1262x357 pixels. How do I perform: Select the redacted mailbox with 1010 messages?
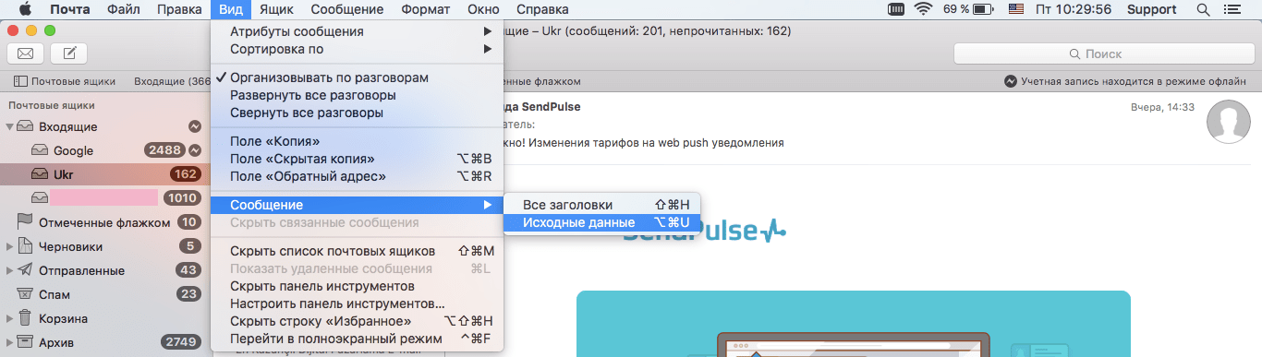(106, 198)
